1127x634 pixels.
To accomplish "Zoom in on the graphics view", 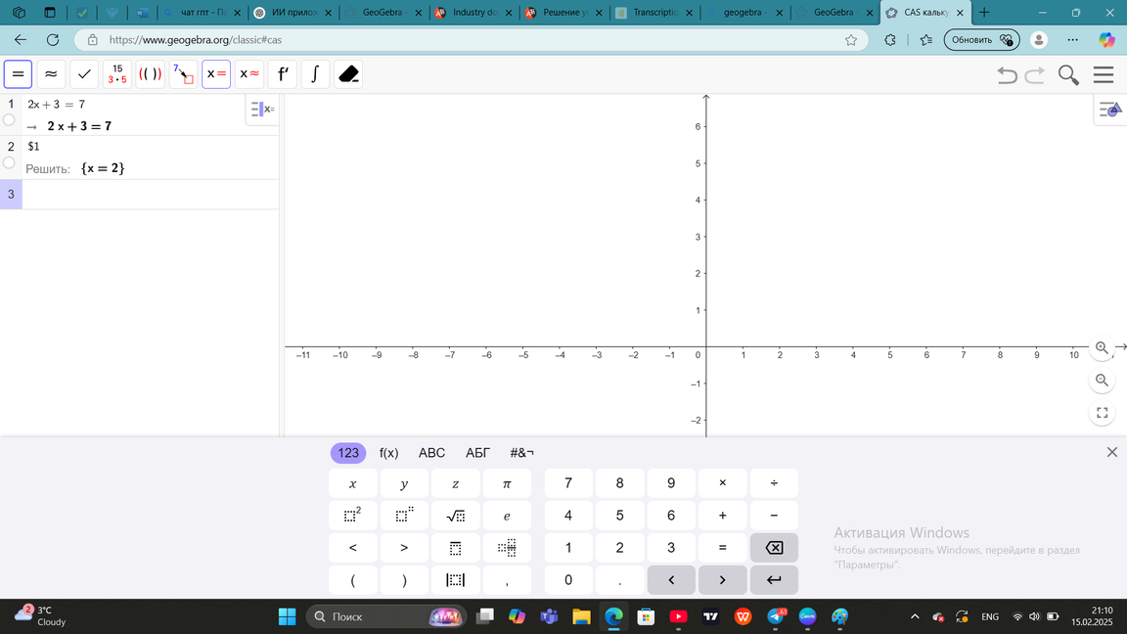I will (1102, 348).
